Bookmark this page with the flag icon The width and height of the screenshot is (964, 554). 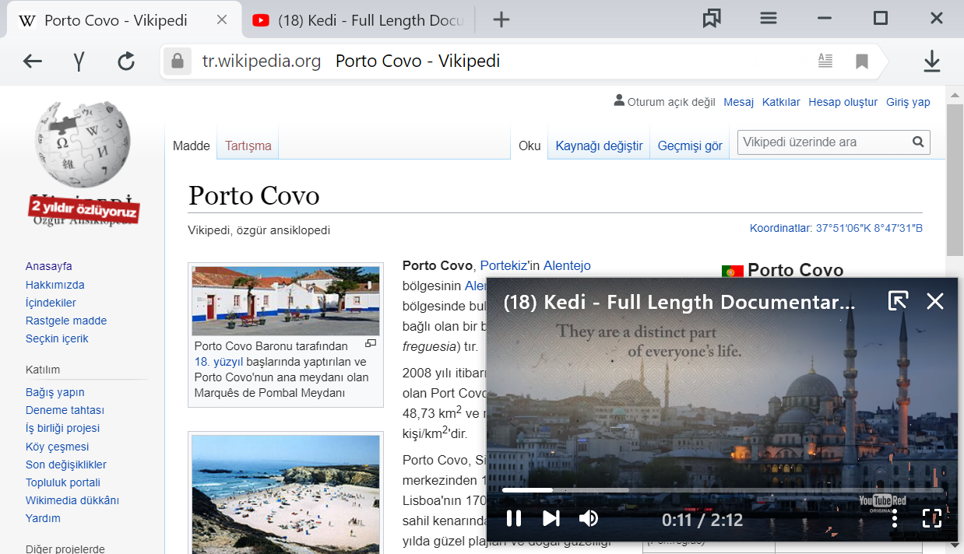tap(861, 61)
